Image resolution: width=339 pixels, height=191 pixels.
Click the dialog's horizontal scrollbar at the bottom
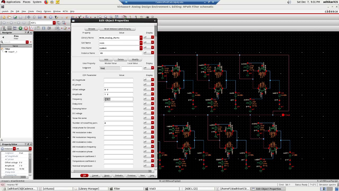[x=112, y=171]
